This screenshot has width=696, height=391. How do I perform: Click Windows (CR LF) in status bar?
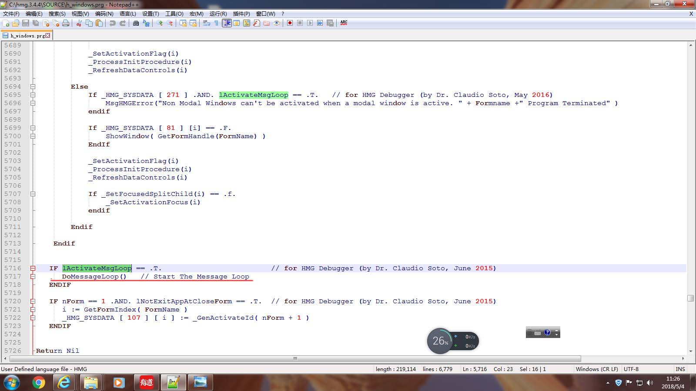click(x=596, y=369)
